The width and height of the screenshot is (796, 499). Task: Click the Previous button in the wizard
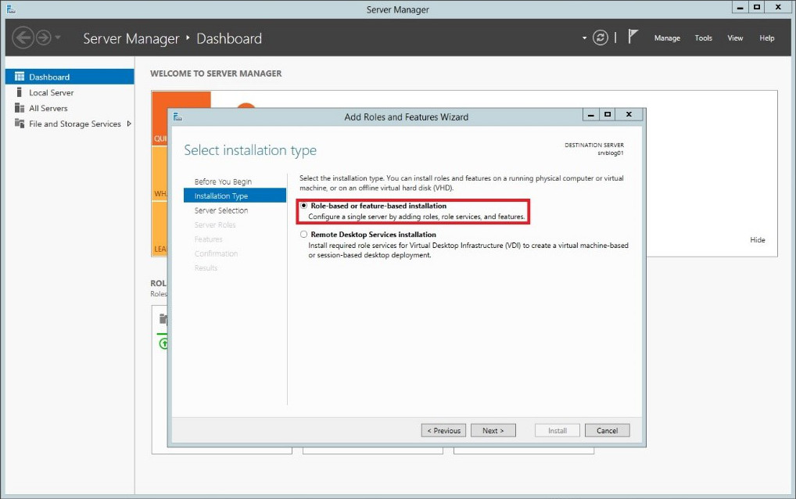click(443, 430)
